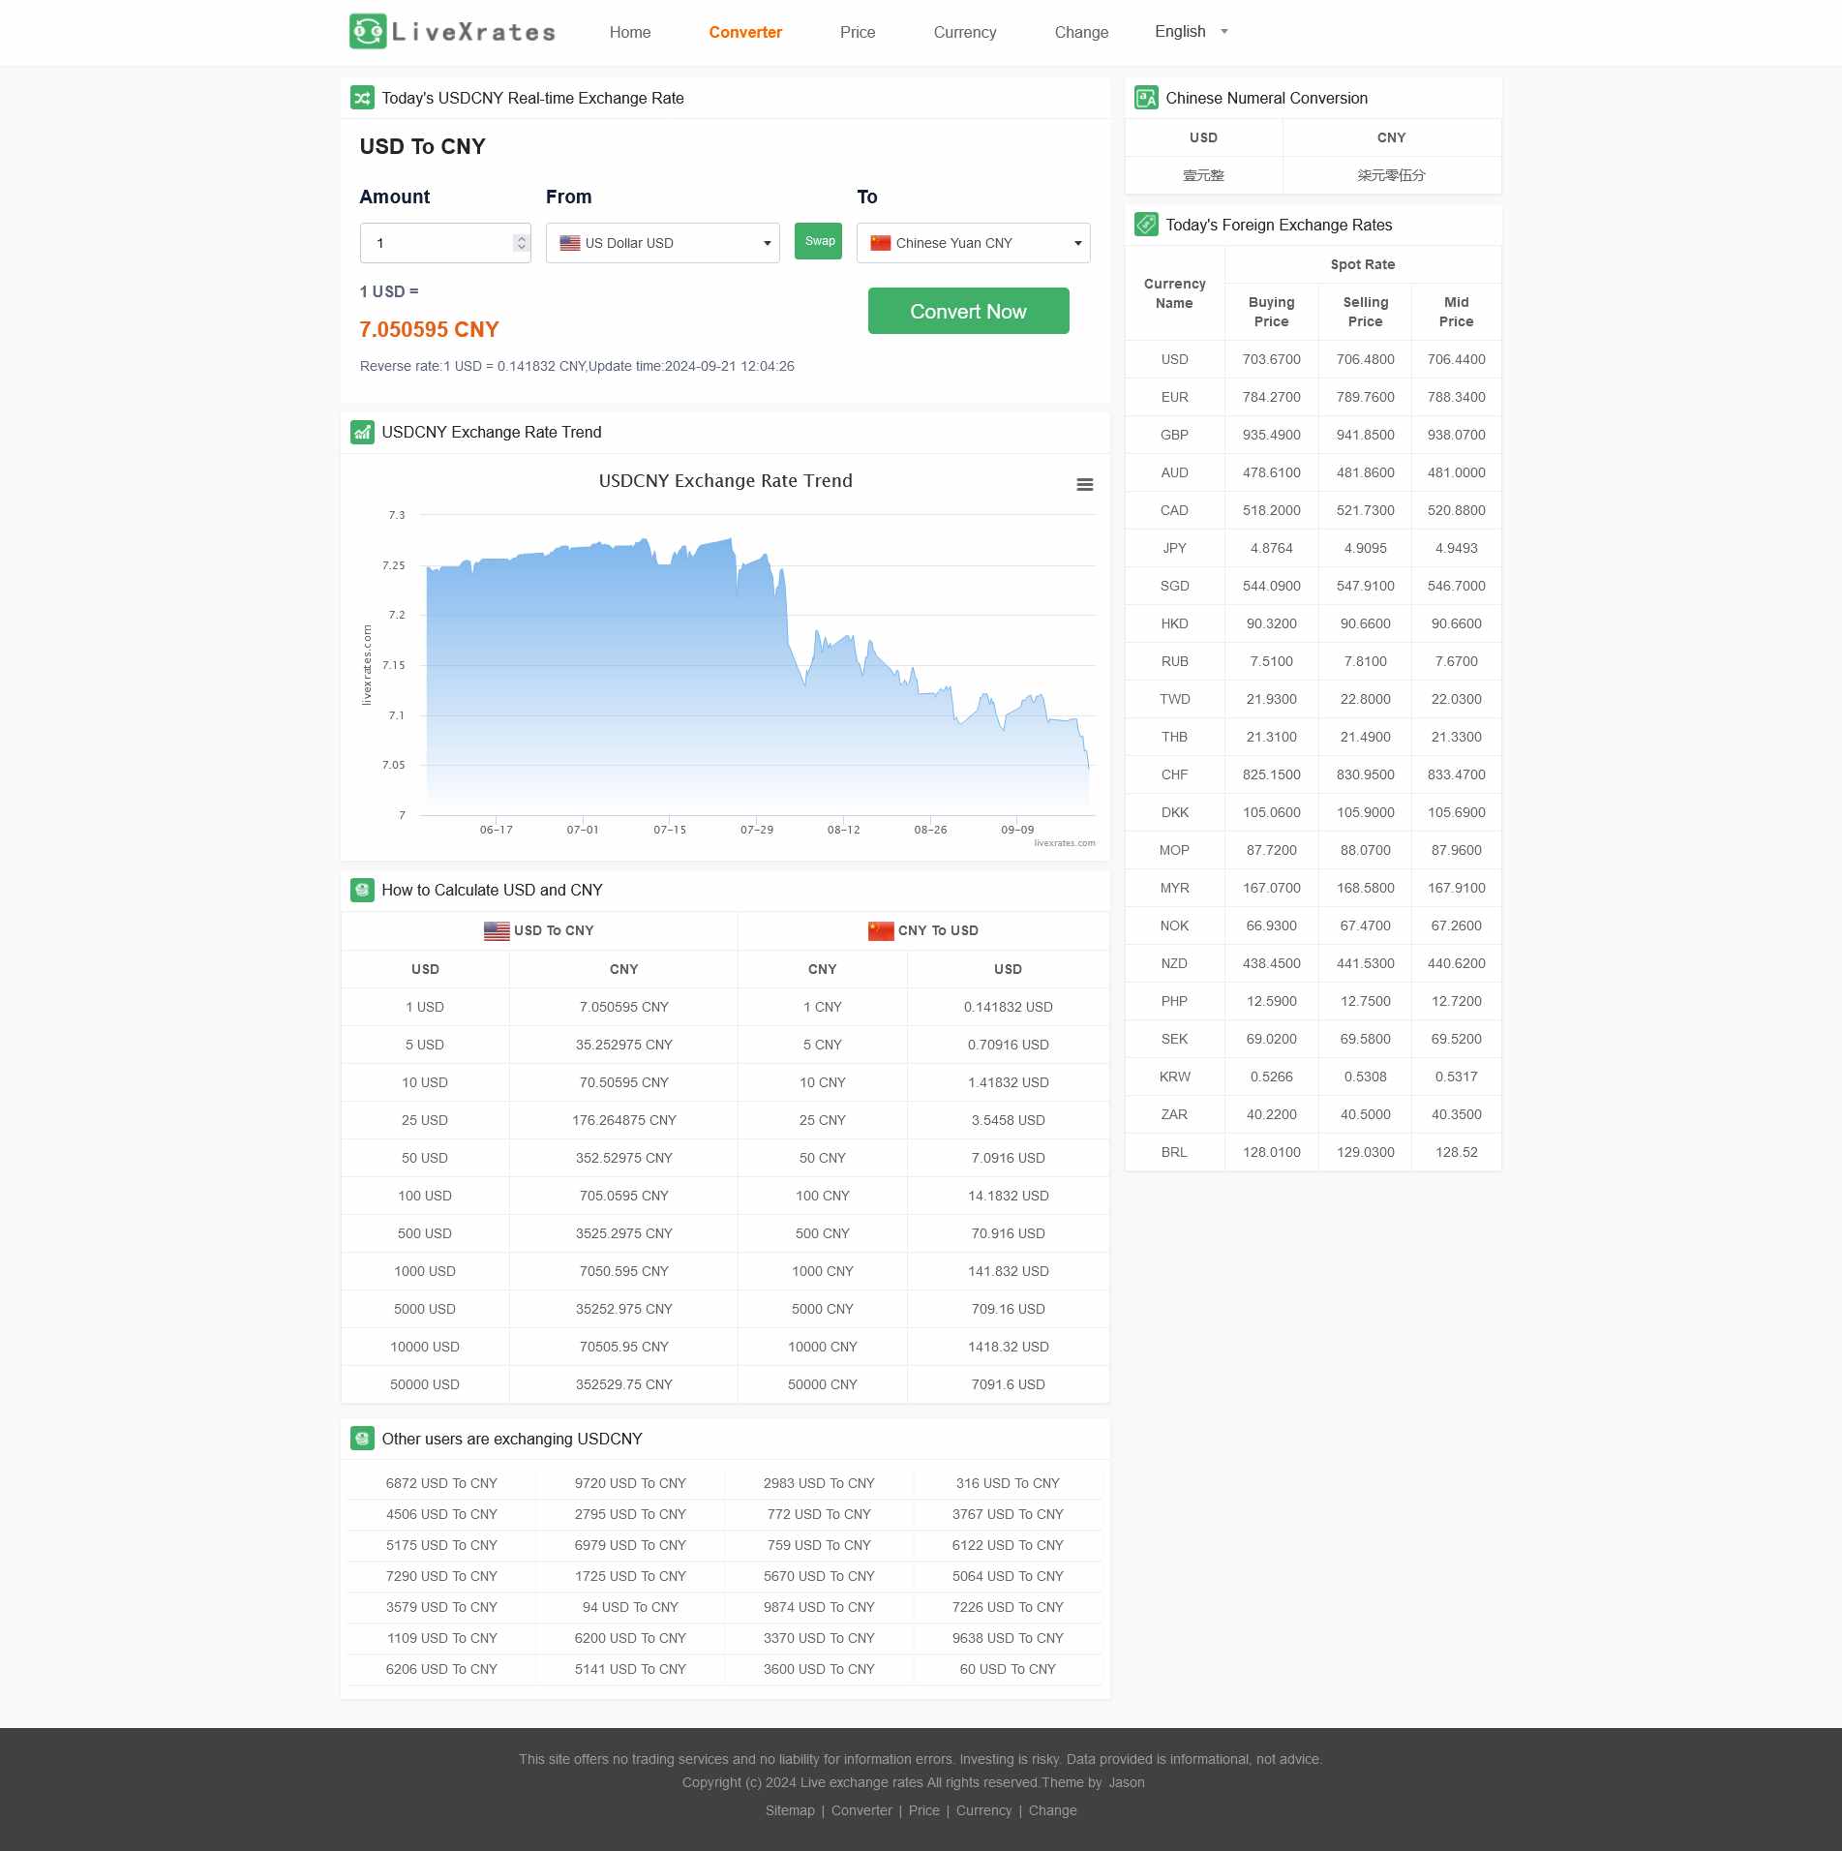Click the Reverse rate update time text
The height and width of the screenshot is (1851, 1842).
point(577,366)
